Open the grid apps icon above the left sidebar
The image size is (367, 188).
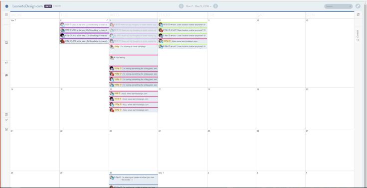tap(6, 15)
